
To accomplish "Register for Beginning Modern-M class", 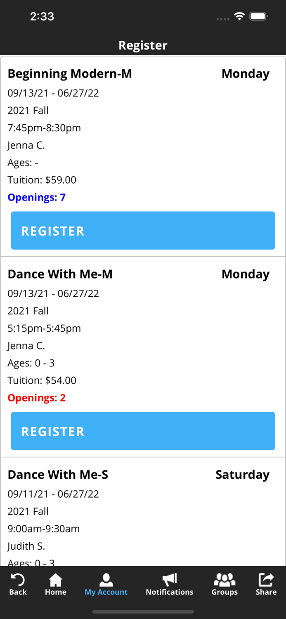I will pos(143,231).
